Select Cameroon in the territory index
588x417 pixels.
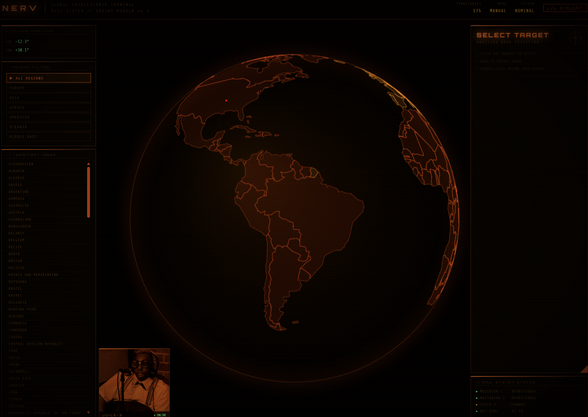pyautogui.click(x=46, y=330)
